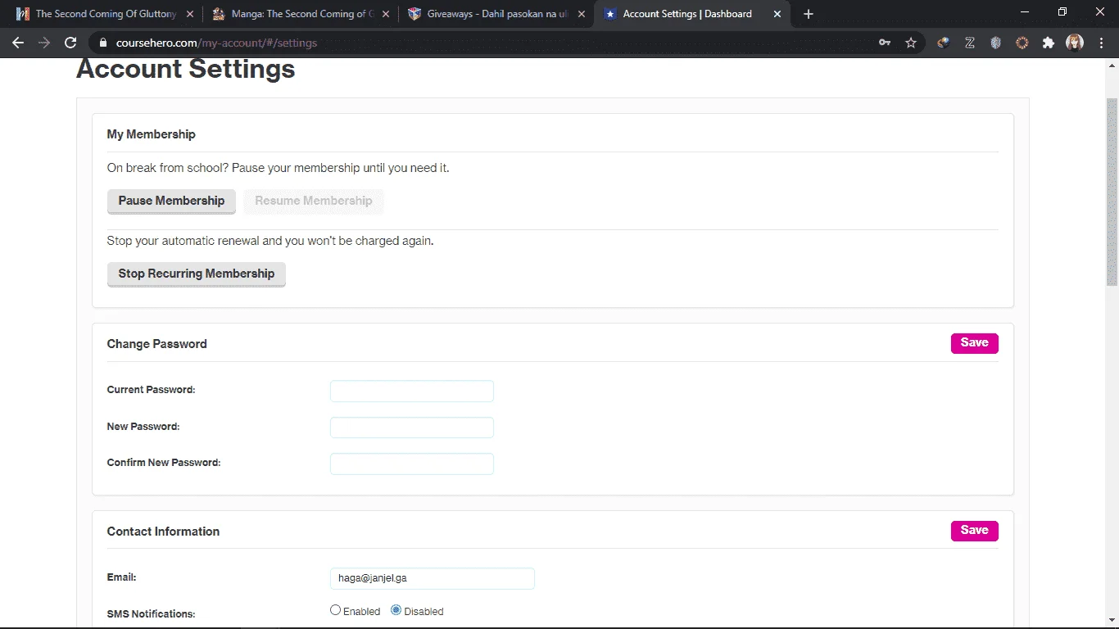Open the orange ring extension icon
The height and width of the screenshot is (629, 1119).
coord(1022,43)
